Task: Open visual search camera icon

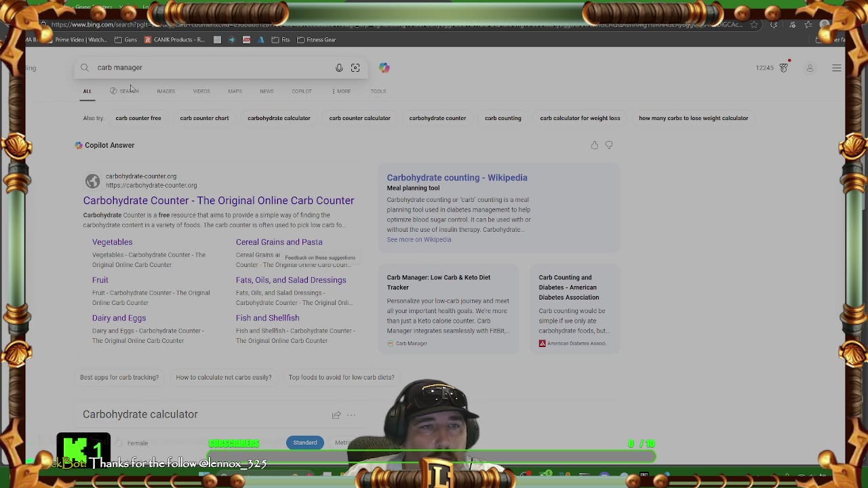Action: click(355, 68)
